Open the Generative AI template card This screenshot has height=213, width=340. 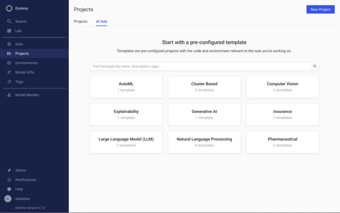click(204, 114)
